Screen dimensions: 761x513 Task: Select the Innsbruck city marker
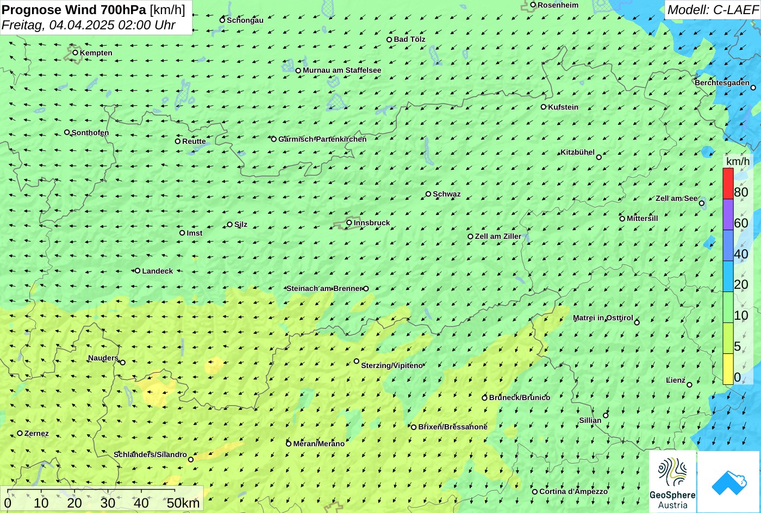coord(349,223)
